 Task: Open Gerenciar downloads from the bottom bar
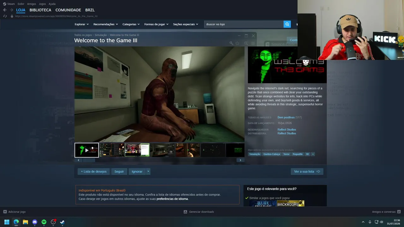(x=199, y=212)
